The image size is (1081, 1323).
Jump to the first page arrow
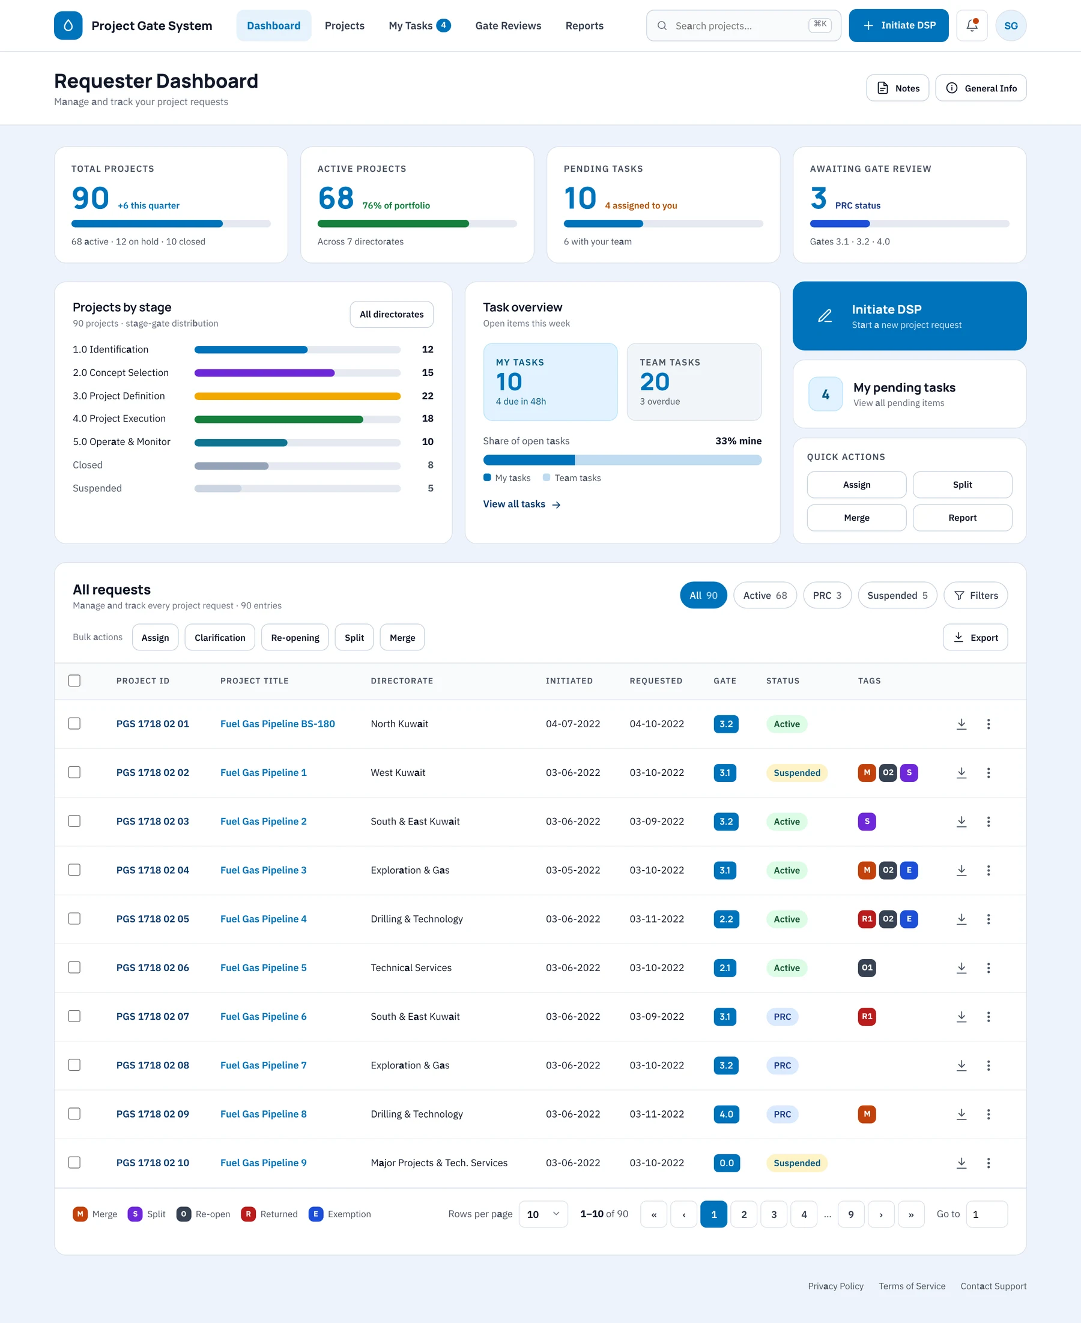pos(653,1214)
